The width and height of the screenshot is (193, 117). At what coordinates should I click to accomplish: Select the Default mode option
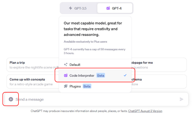95,65
